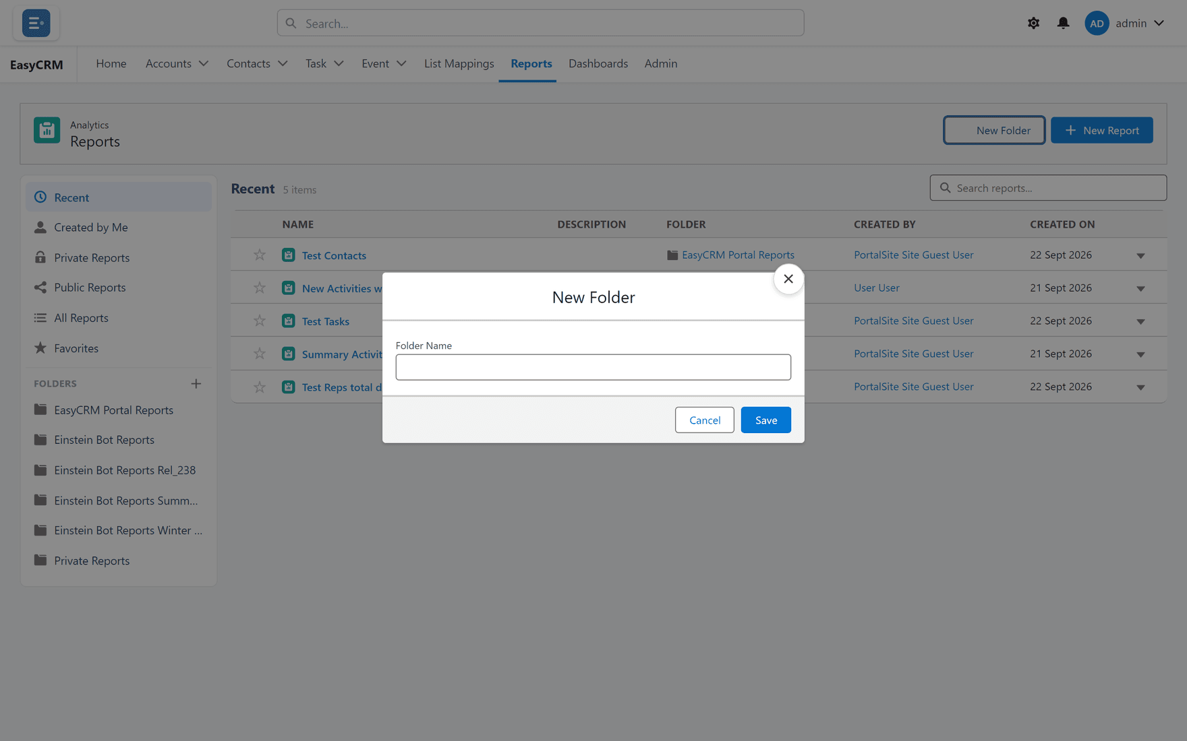Open Favorites in the sidebar
Screen dimensions: 1187x741
pyautogui.click(x=119, y=348)
